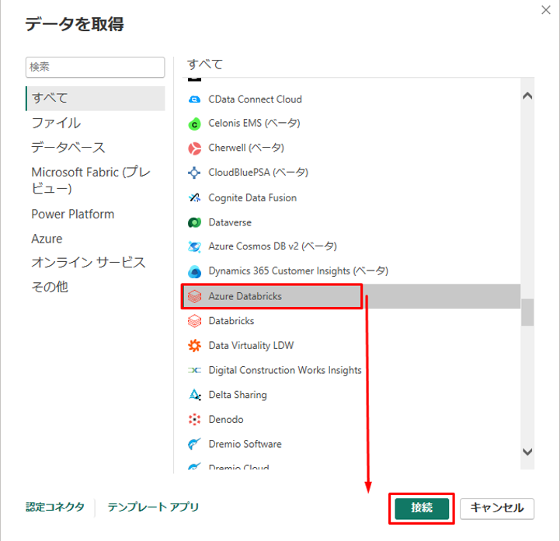Choose the データベース category
Screen dimensions: 560x541
click(x=68, y=148)
